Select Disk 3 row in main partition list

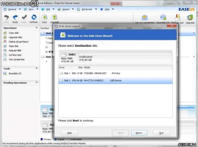47,57
